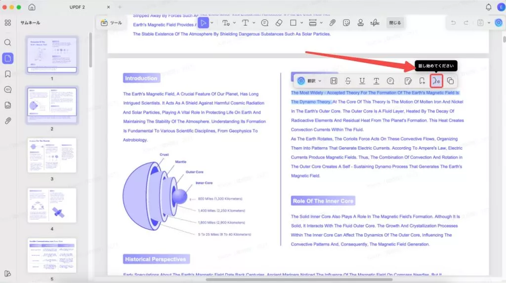Add a comment to selected text
This screenshot has height=283, width=506.
pyautogui.click(x=390, y=81)
